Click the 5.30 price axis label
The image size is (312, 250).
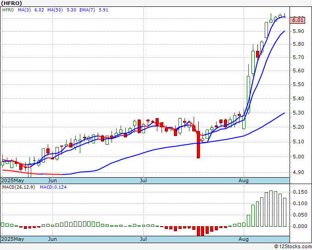click(299, 113)
